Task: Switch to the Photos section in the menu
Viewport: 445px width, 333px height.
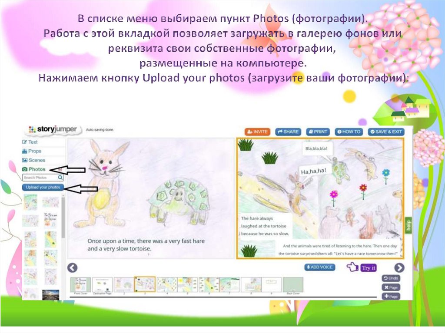Action: [37, 168]
